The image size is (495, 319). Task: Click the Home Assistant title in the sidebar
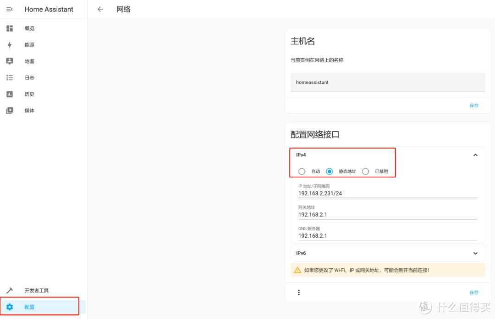(x=49, y=9)
